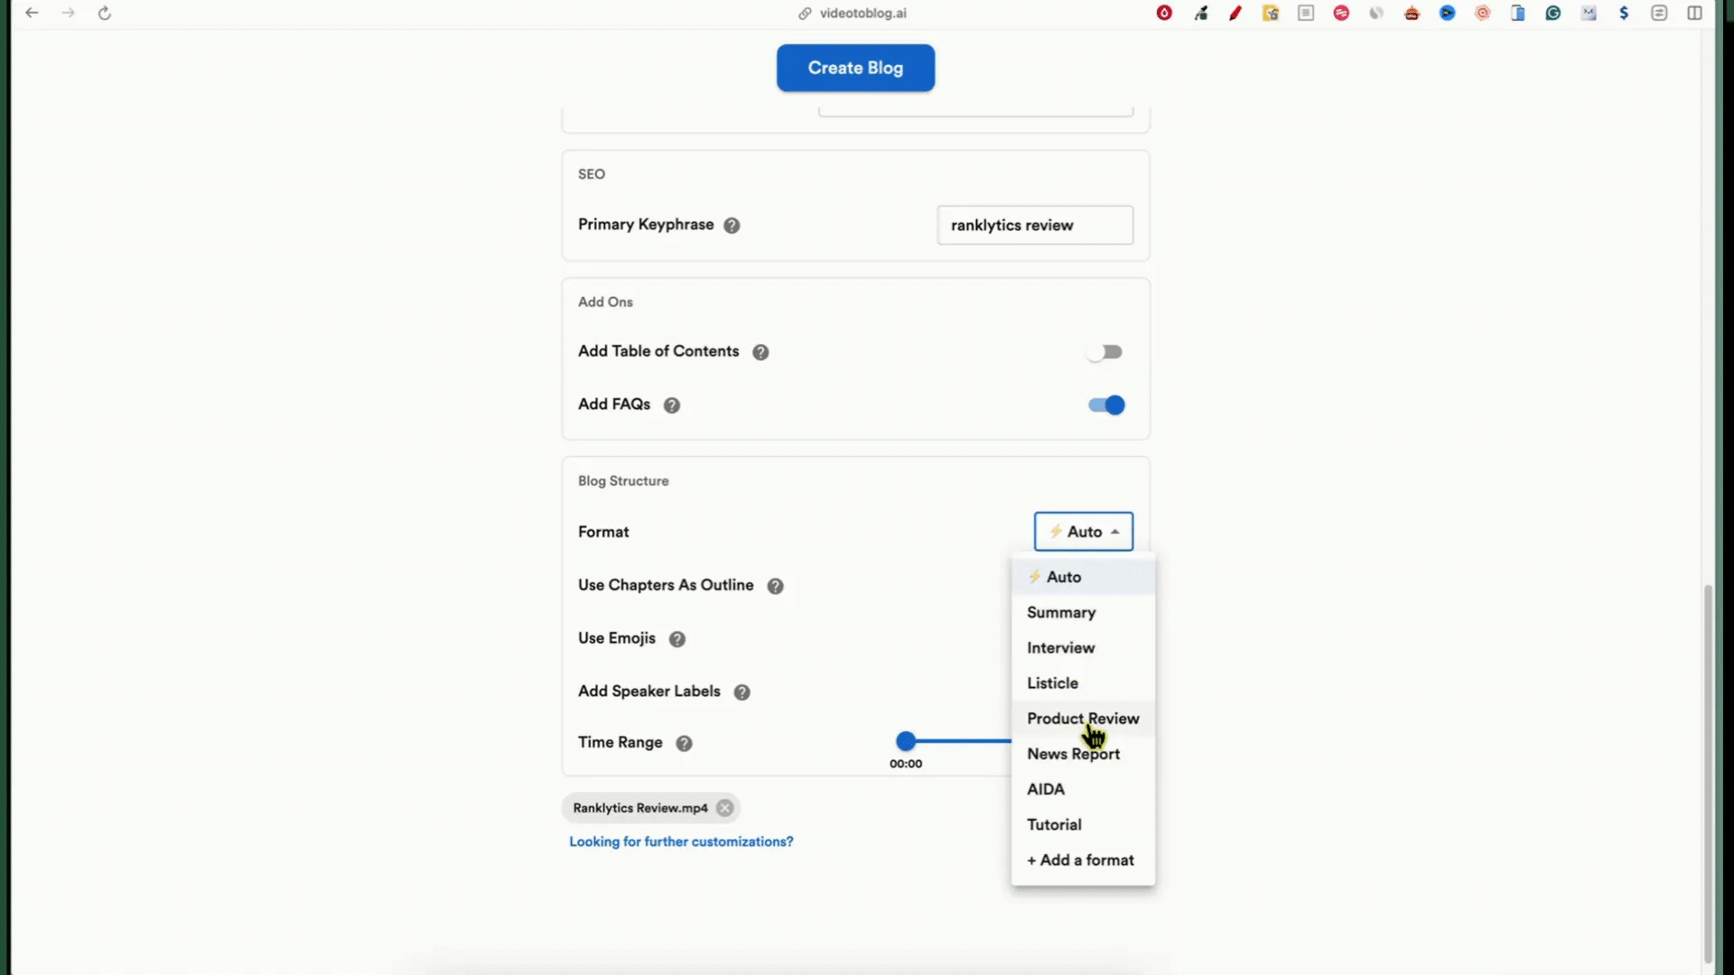Open the green Grammarly extension icon
Image resolution: width=1734 pixels, height=975 pixels.
click(1553, 13)
